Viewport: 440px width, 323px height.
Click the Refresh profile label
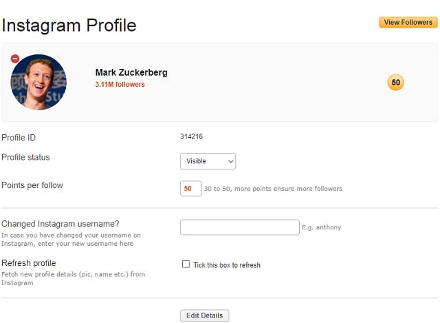[29, 263]
